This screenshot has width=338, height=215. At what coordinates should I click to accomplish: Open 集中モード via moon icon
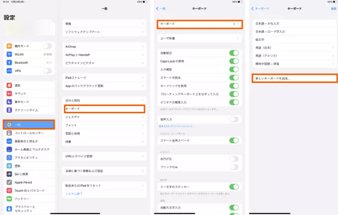point(9,102)
